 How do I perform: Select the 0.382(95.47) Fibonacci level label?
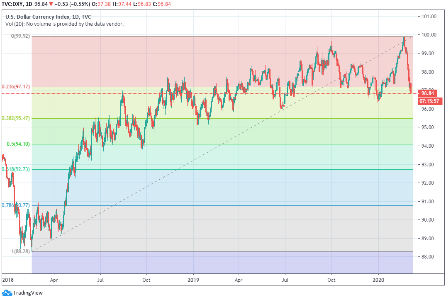point(16,118)
